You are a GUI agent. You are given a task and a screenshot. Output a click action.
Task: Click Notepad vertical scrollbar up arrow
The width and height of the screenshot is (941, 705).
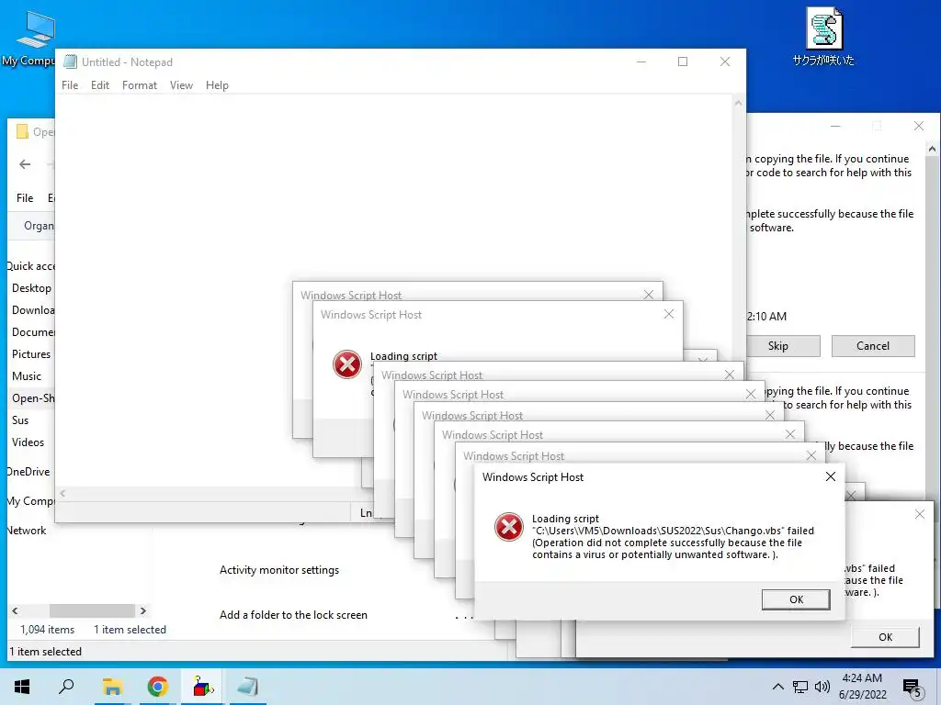[738, 103]
